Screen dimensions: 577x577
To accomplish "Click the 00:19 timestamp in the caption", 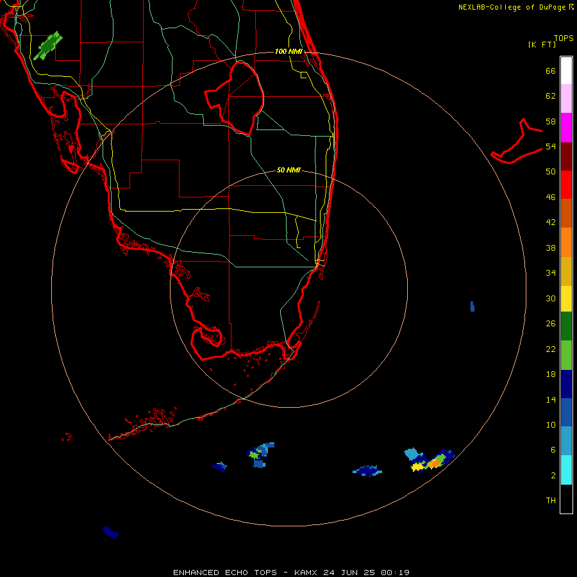I will click(395, 573).
